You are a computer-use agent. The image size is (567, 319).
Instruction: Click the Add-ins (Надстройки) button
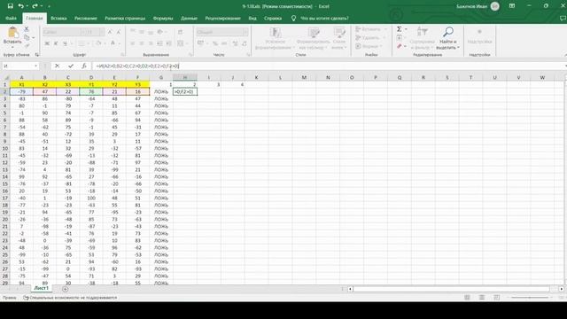click(479, 37)
